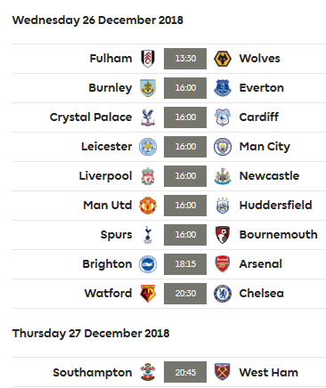Select the Spurs team name

pos(116,235)
